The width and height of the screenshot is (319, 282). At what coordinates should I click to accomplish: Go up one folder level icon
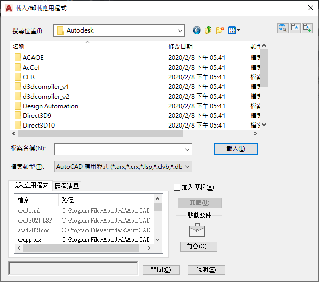tap(208, 30)
